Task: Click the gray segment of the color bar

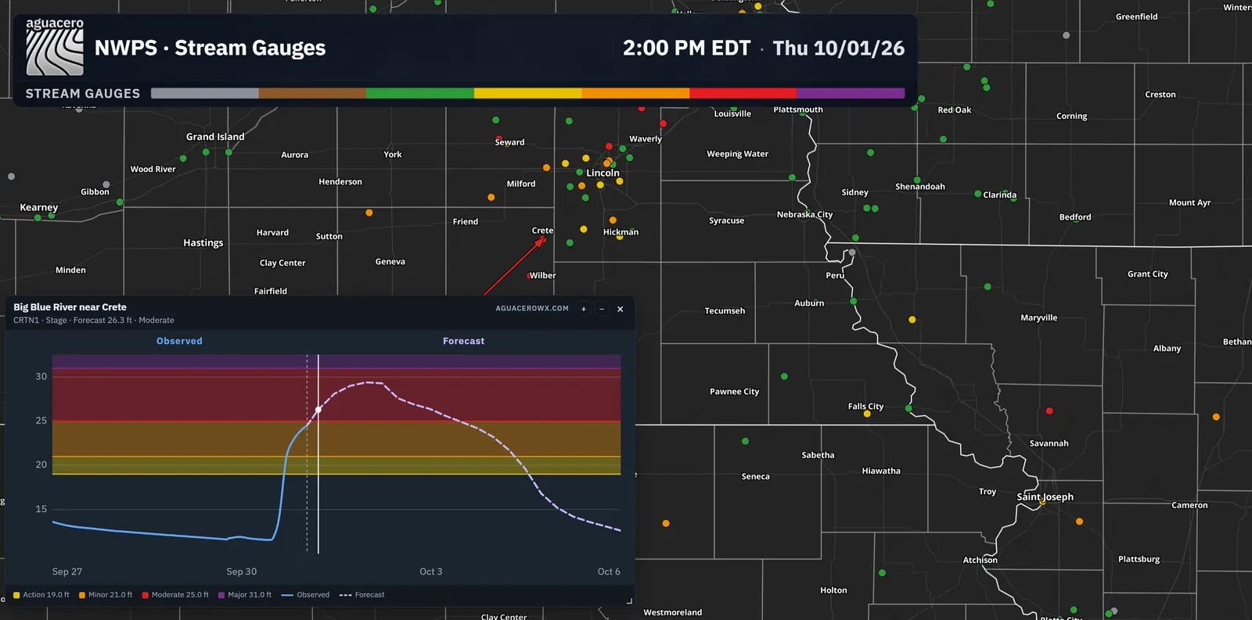Action: pyautogui.click(x=205, y=93)
